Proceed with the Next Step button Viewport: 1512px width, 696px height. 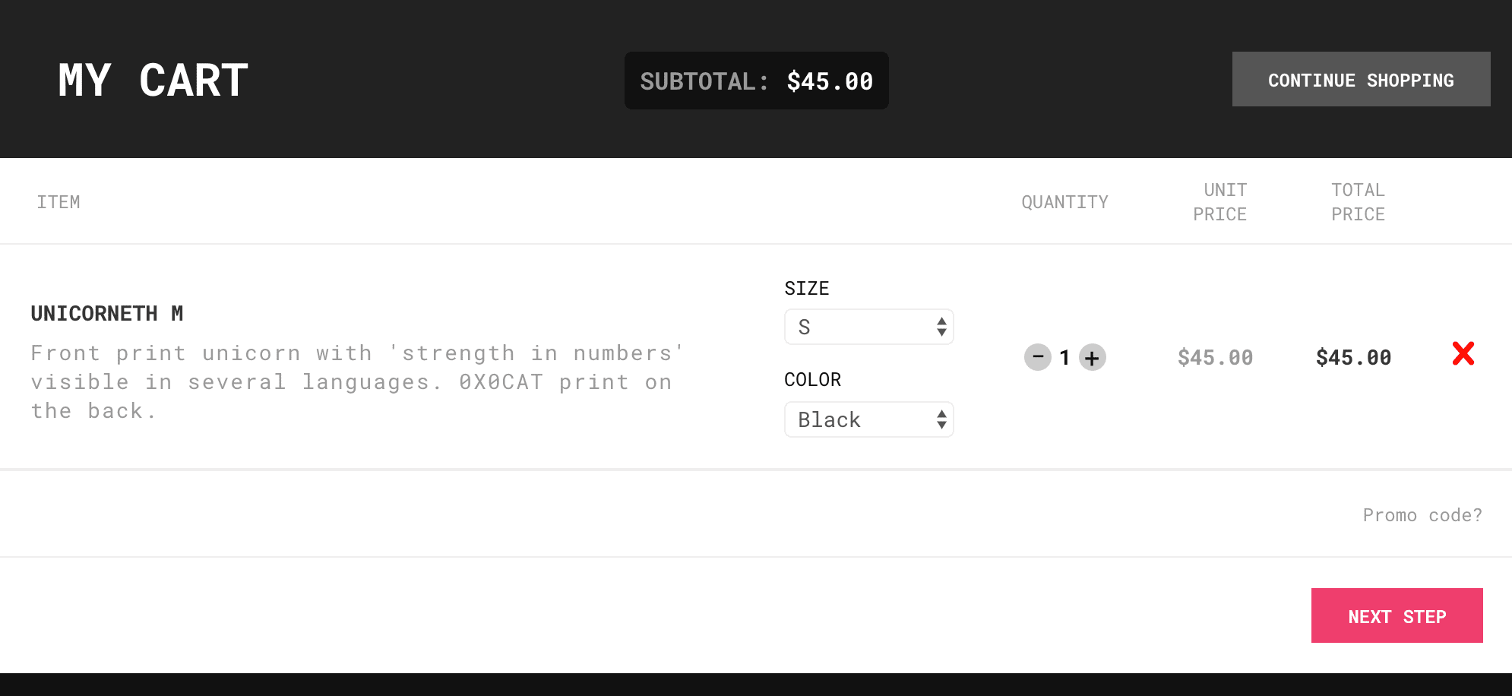[x=1397, y=615]
